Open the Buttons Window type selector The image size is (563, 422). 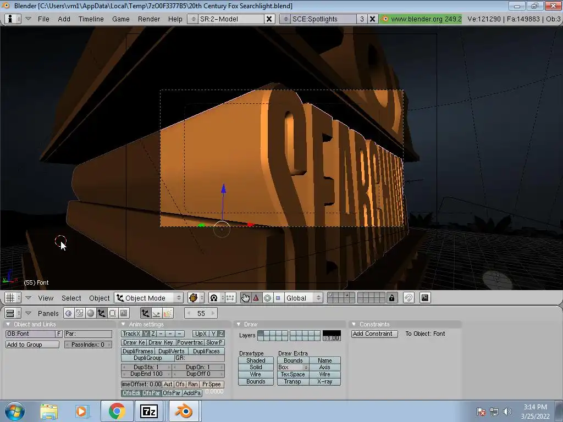(13, 313)
